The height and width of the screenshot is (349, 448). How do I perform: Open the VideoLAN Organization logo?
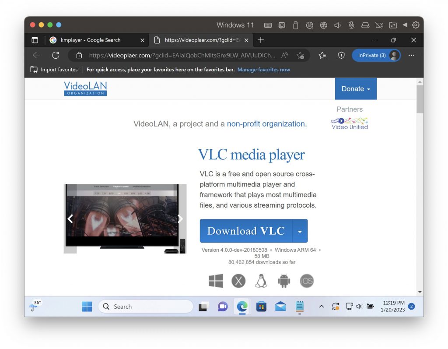[85, 88]
